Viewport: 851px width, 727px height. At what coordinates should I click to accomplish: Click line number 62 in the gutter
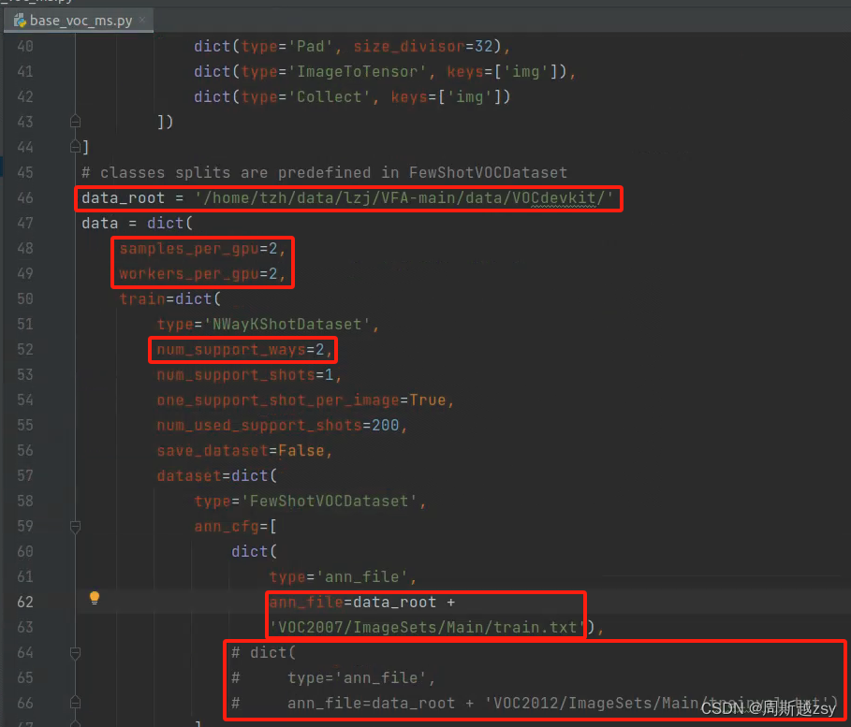(25, 603)
